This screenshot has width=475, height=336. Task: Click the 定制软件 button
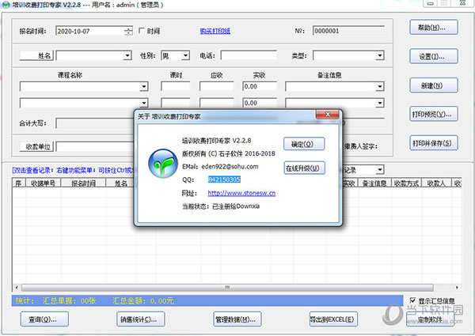[x=430, y=319]
